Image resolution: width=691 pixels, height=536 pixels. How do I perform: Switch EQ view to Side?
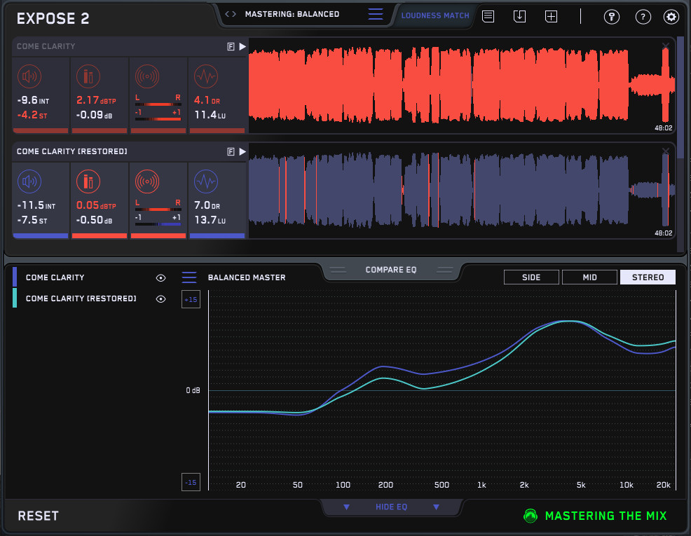click(531, 277)
